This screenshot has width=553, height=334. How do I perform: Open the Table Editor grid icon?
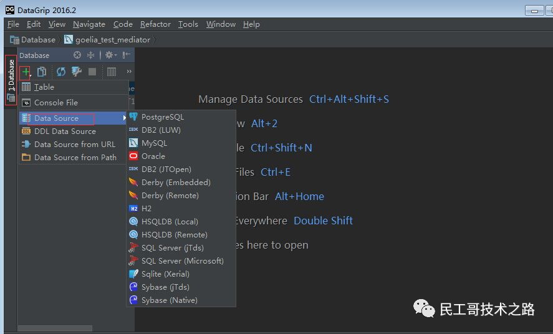[x=112, y=72]
